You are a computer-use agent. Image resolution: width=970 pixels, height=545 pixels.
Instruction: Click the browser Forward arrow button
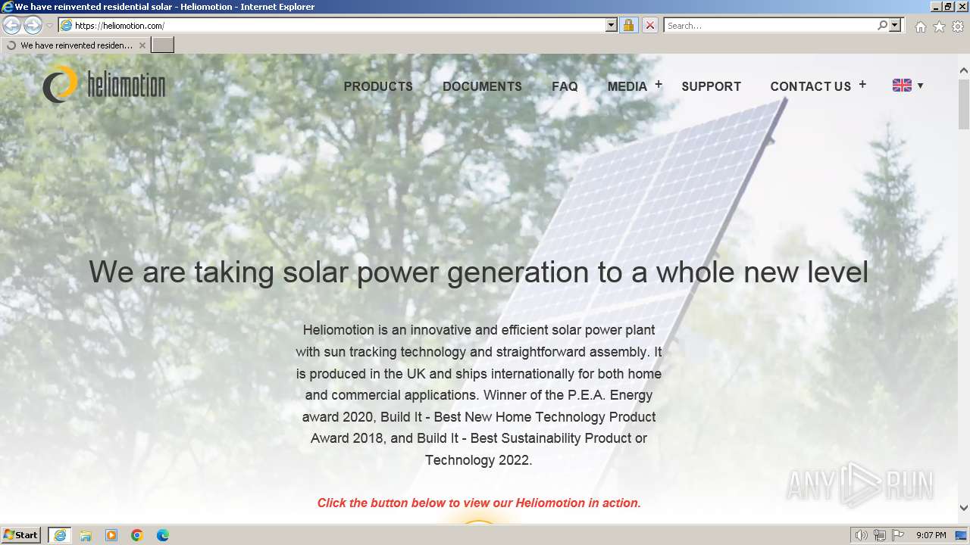click(33, 25)
